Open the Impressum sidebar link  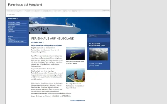pos(11,40)
